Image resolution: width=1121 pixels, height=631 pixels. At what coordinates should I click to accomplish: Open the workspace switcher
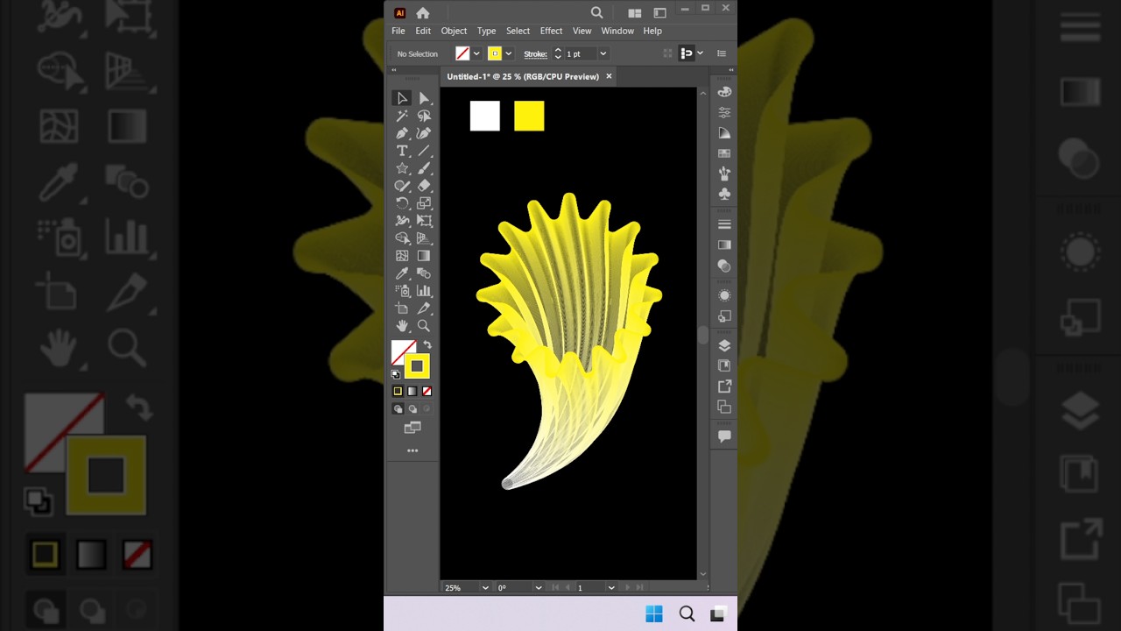pos(659,12)
